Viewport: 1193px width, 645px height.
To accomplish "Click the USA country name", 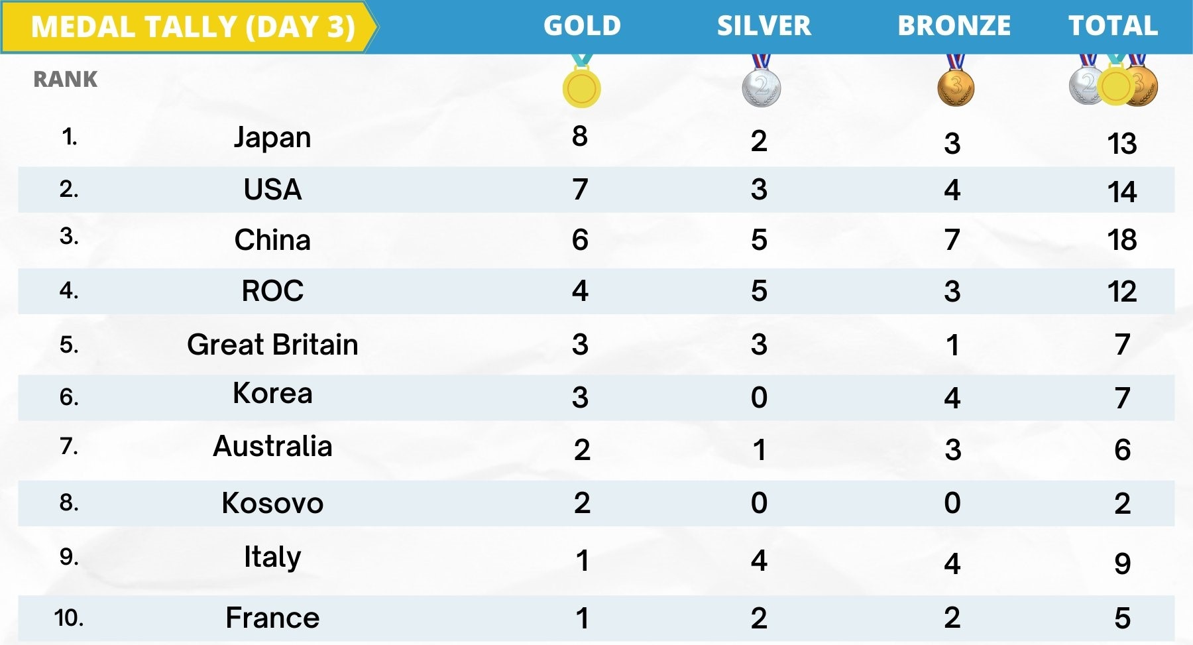I will pyautogui.click(x=272, y=190).
